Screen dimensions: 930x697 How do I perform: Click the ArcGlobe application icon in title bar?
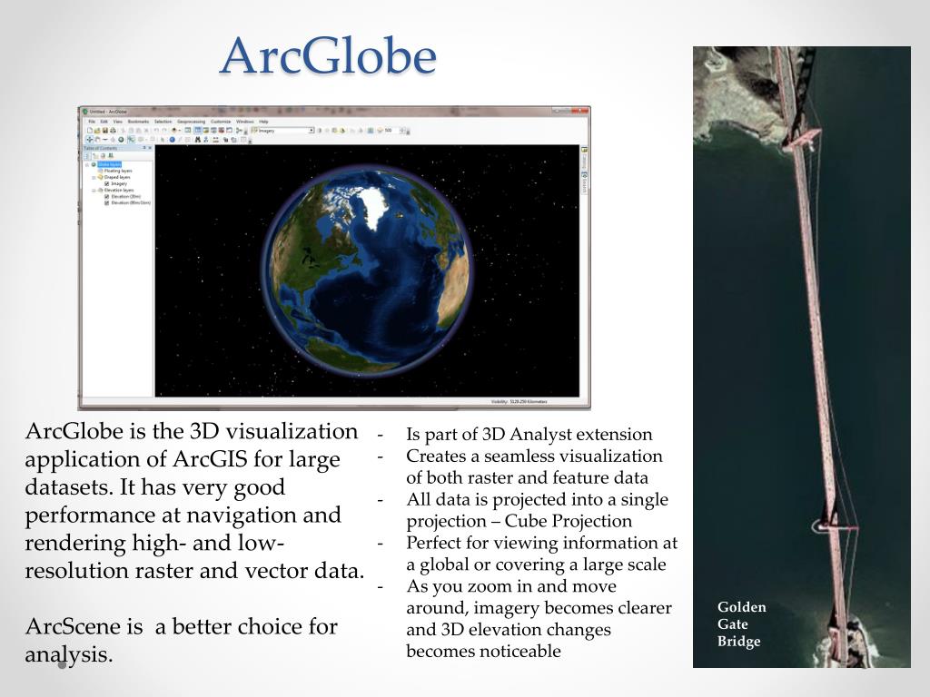84,112
